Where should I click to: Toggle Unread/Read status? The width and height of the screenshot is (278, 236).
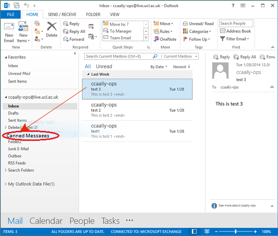tap(198, 24)
